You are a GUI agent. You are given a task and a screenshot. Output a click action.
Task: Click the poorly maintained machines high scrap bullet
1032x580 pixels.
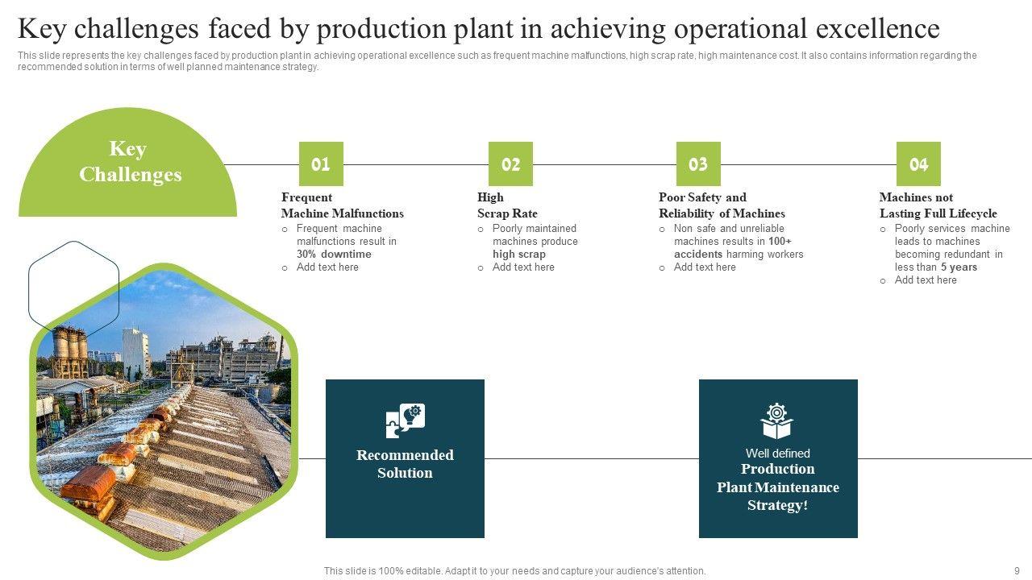pyautogui.click(x=535, y=241)
